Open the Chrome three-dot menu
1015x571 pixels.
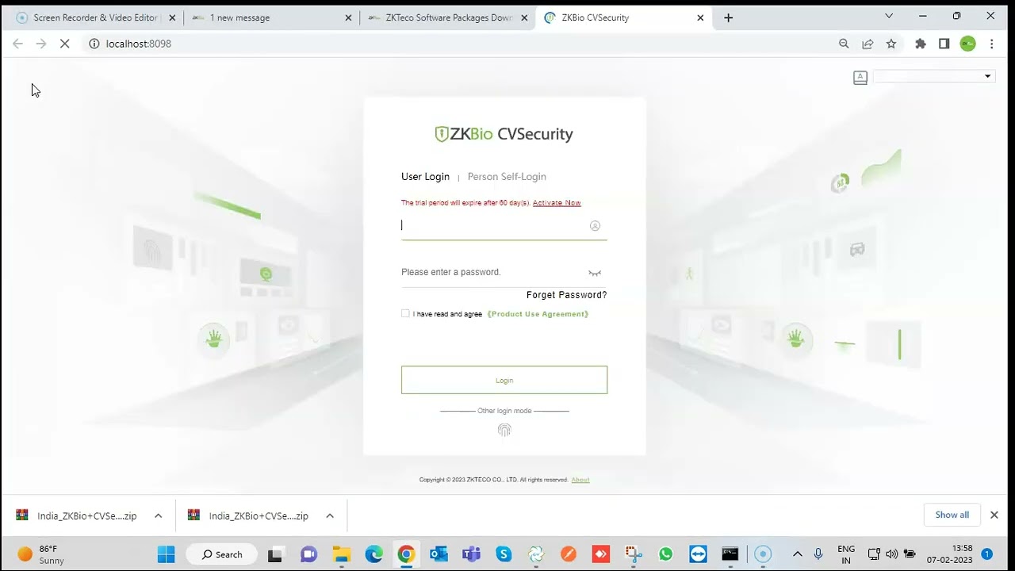pyautogui.click(x=991, y=44)
